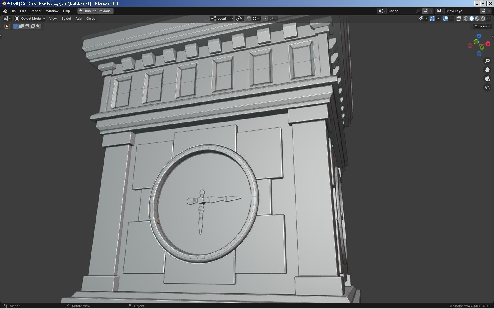
Task: Choose the Subtract selection mode icon
Action: pos(27,26)
